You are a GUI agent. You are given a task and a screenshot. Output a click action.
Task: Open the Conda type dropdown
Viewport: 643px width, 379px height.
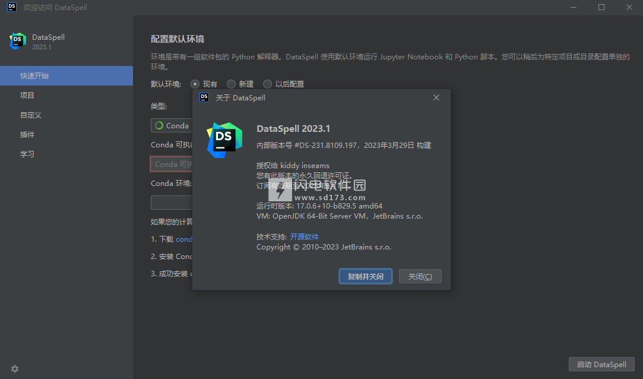[x=172, y=125]
